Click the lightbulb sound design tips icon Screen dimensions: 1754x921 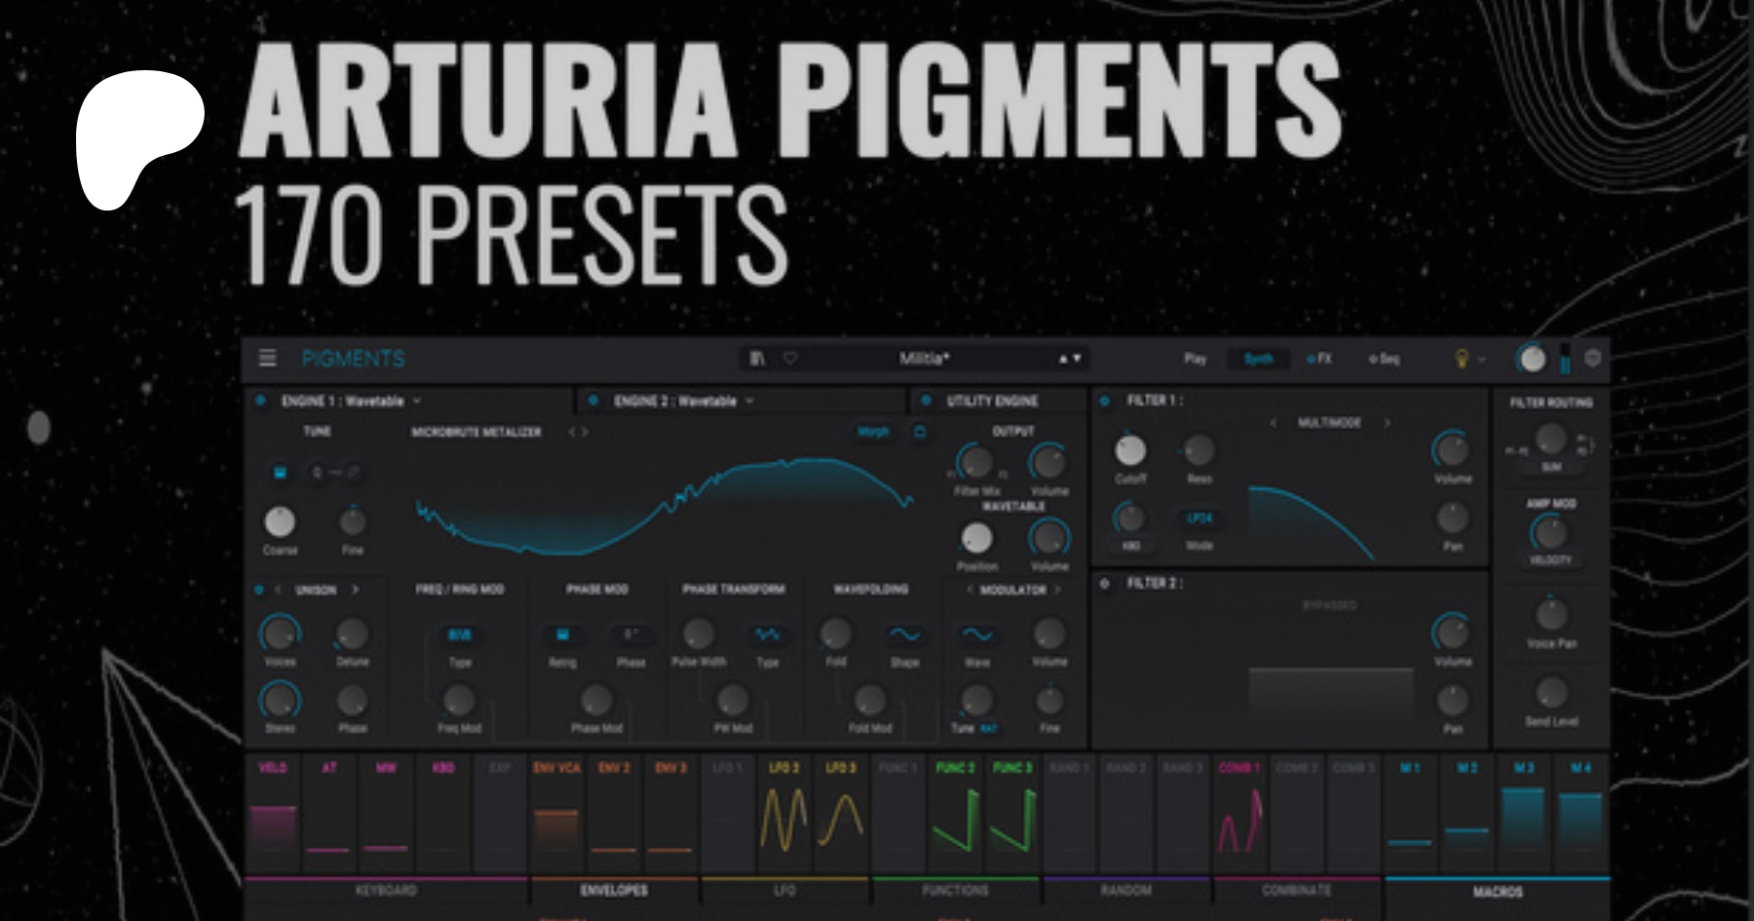click(1461, 360)
